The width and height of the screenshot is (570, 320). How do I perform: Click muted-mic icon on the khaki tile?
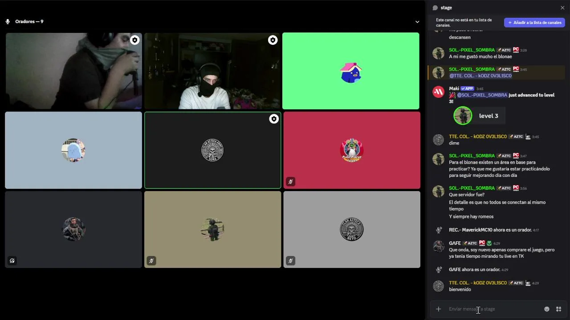pyautogui.click(x=151, y=261)
